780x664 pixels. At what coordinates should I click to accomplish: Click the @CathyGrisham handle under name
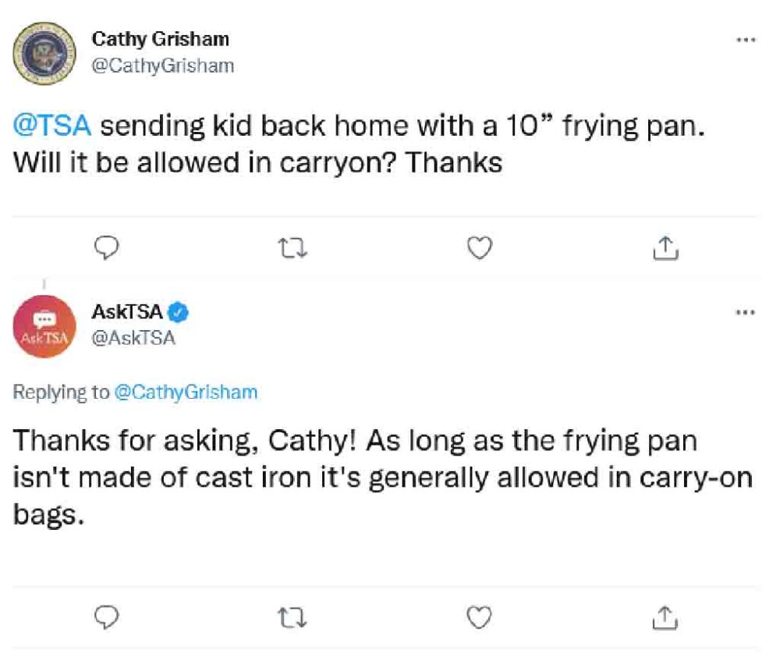pos(162,66)
